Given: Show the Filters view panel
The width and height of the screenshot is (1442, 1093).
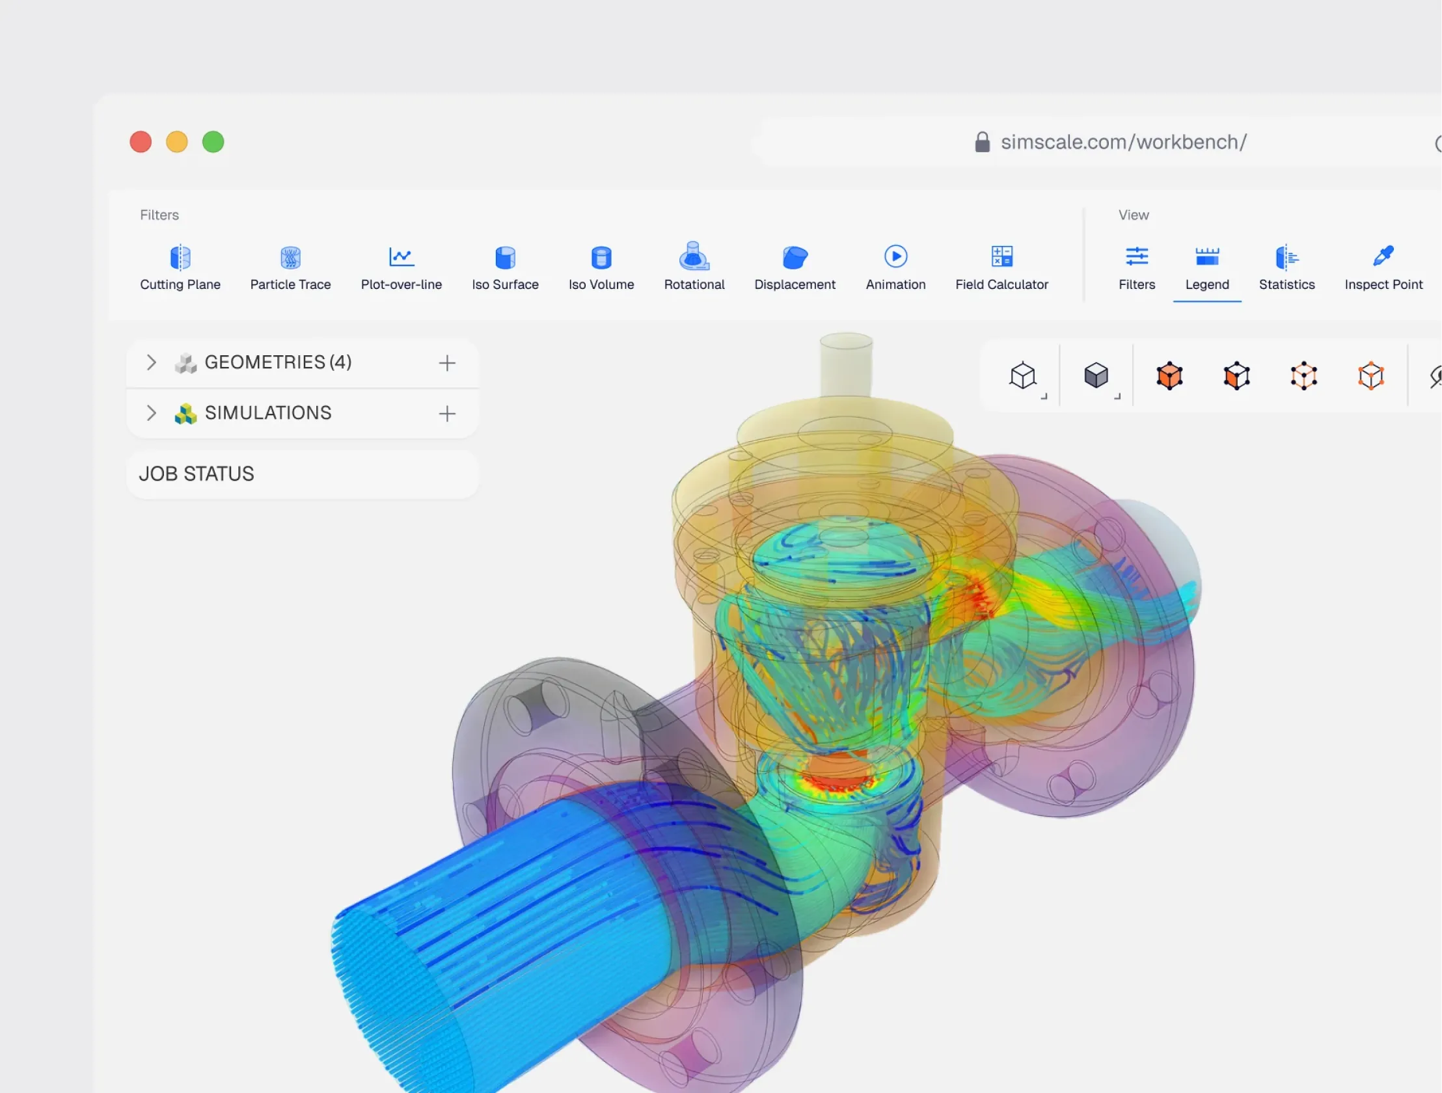Looking at the screenshot, I should coord(1137,268).
